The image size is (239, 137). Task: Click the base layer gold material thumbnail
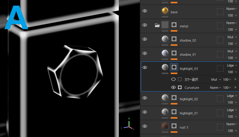pyautogui.click(x=165, y=11)
